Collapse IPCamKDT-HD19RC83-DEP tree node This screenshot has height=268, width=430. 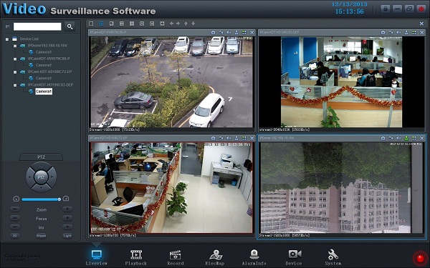[15, 85]
